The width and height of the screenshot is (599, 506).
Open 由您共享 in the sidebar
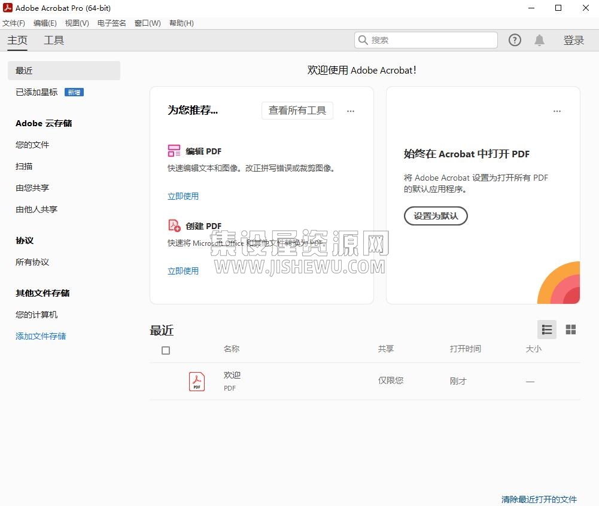[x=32, y=187]
